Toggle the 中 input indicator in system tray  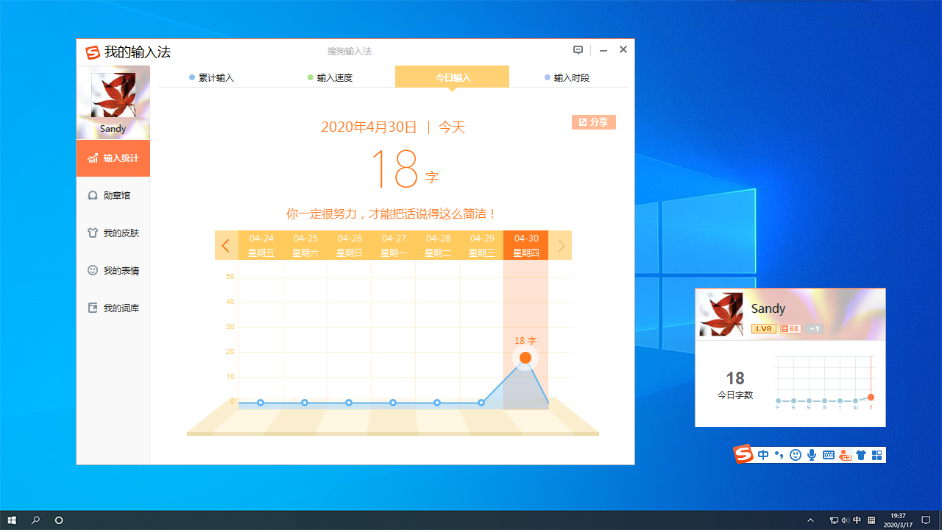pos(857,520)
